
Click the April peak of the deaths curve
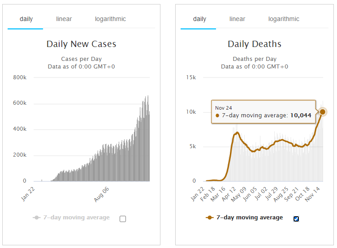[238, 133]
